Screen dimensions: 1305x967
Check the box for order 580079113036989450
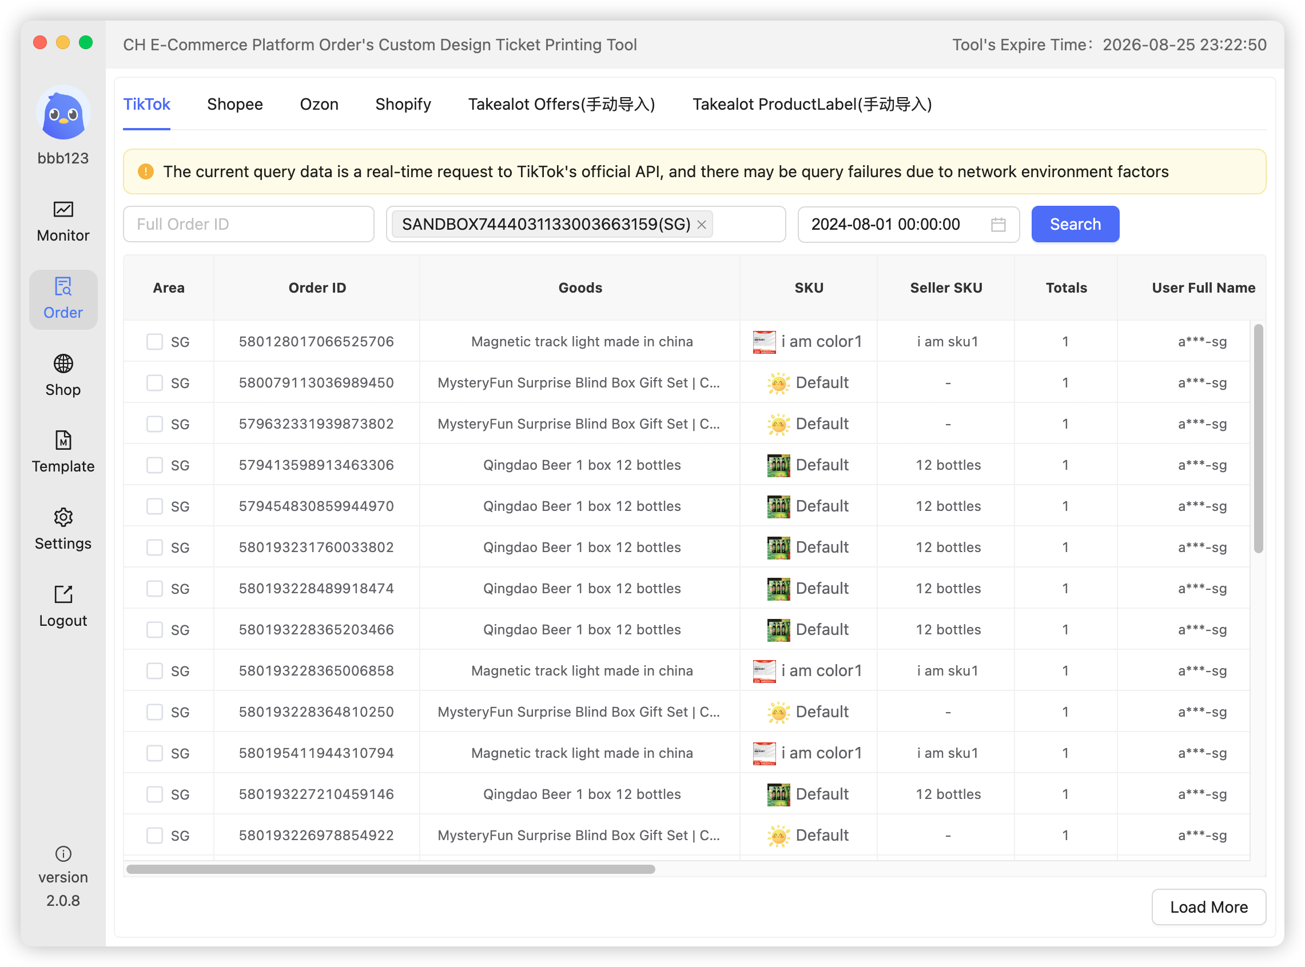click(154, 383)
